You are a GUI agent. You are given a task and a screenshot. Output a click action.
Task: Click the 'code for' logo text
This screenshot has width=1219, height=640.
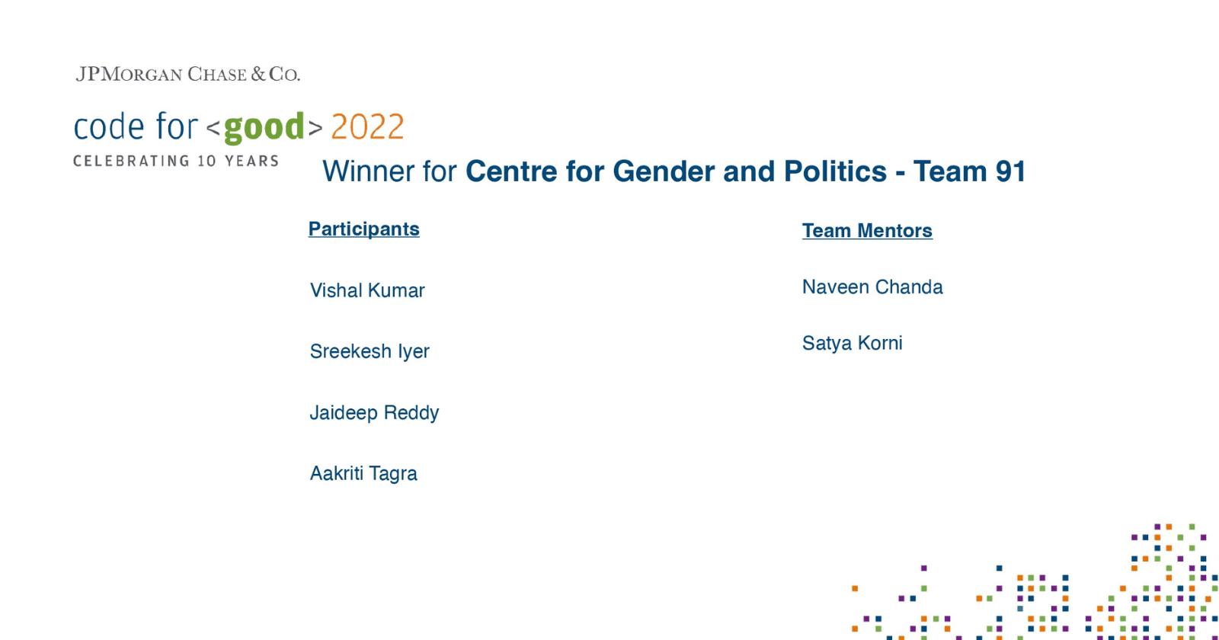point(135,127)
